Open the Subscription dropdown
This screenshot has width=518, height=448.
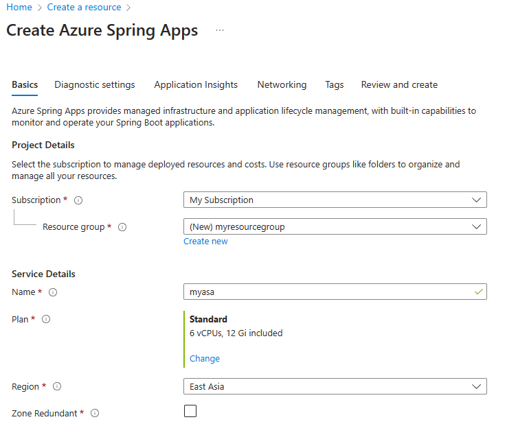(x=335, y=200)
